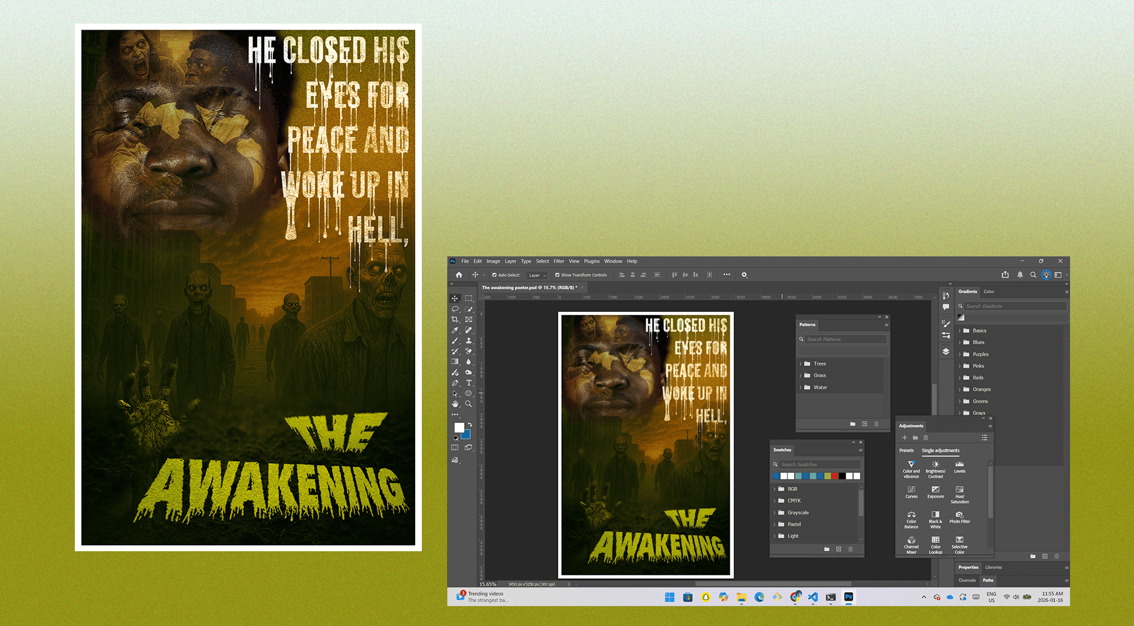This screenshot has height=626, width=1134.
Task: Add a Photo Filter adjustment
Action: 960,517
